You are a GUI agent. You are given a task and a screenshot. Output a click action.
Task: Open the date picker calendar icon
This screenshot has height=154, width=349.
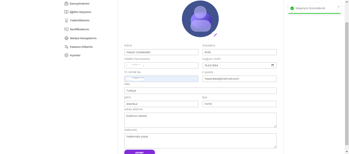273,65
